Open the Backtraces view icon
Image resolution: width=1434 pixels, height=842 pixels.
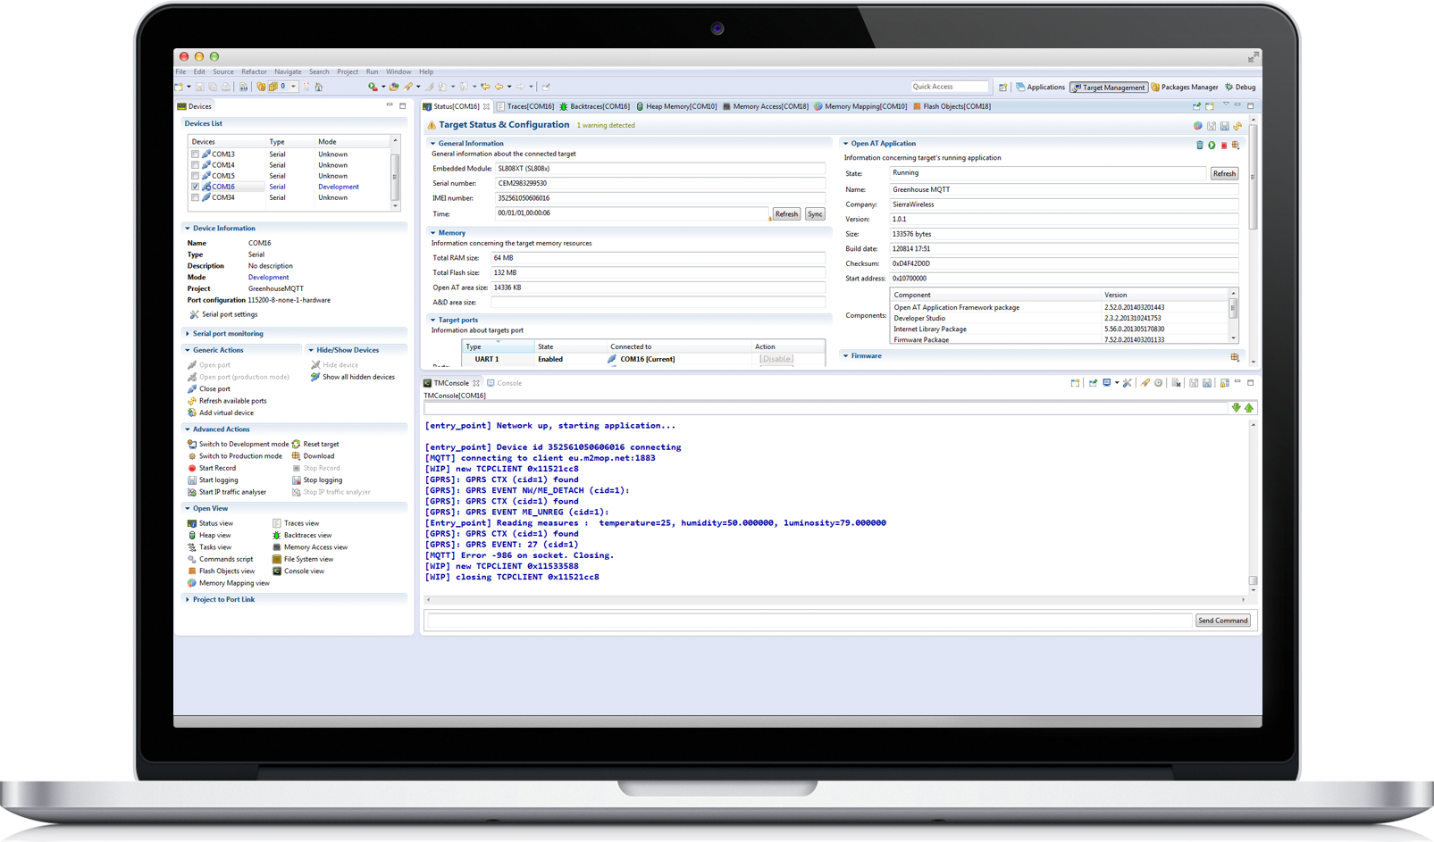277,536
